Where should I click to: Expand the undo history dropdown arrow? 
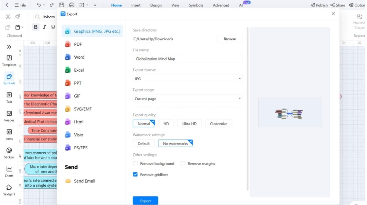click(44, 5)
